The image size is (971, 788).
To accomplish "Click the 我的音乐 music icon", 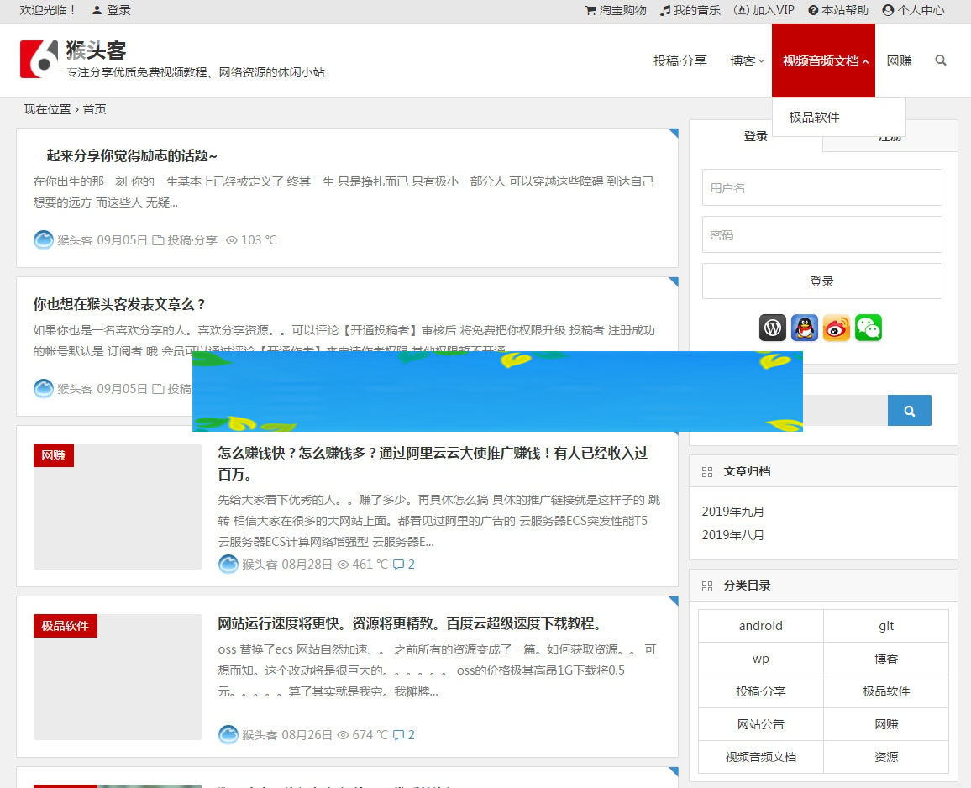I will (664, 11).
